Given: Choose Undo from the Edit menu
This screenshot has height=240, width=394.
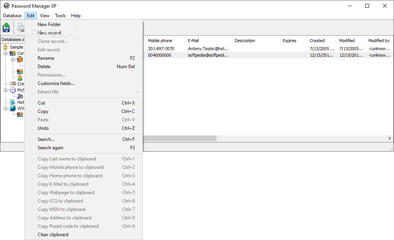Looking at the screenshot, I should click(83, 128).
